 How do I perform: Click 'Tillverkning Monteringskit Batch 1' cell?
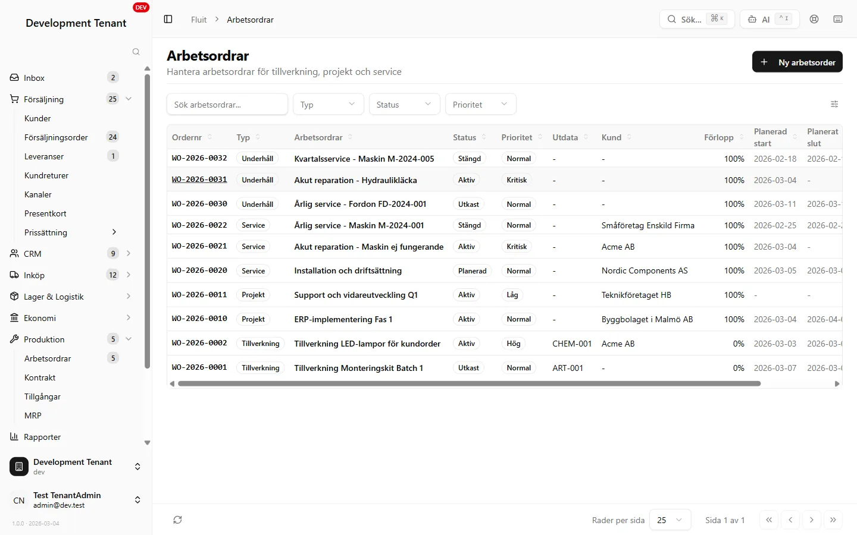tap(359, 368)
